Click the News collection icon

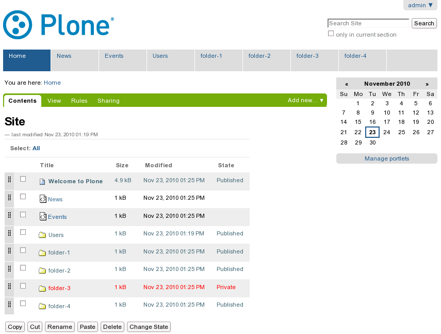[x=43, y=199]
